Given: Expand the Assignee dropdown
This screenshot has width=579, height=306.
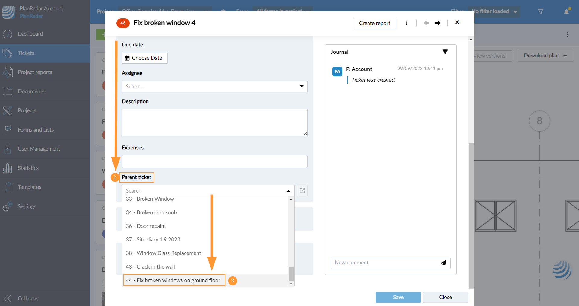Looking at the screenshot, I should [x=302, y=86].
